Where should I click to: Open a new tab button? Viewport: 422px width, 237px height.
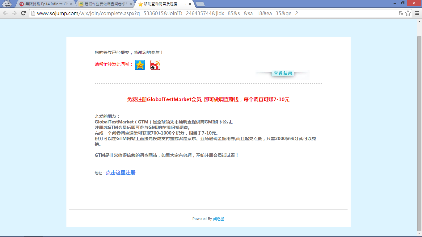click(200, 4)
